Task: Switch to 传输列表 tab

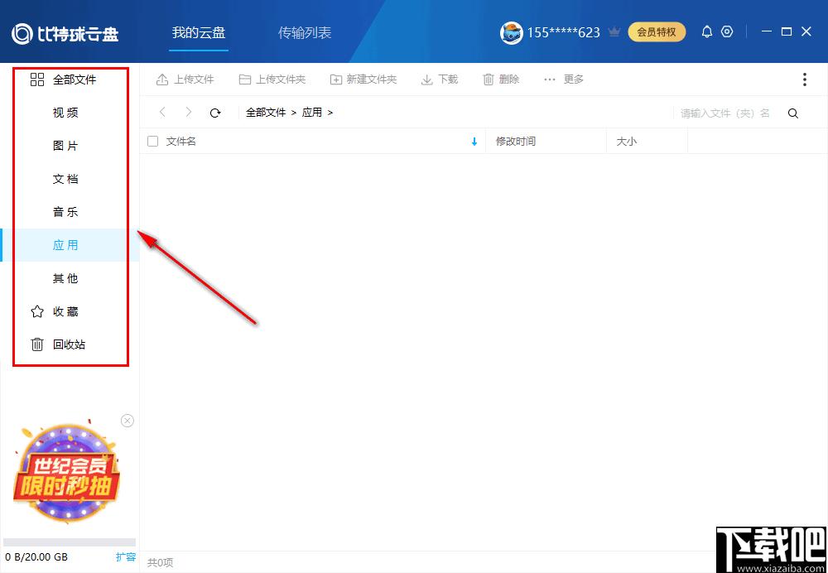Action: pyautogui.click(x=305, y=33)
